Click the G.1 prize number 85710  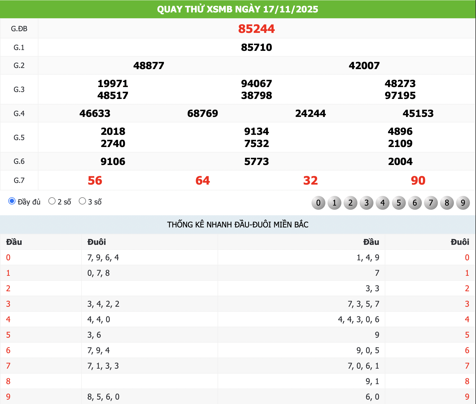point(256,48)
